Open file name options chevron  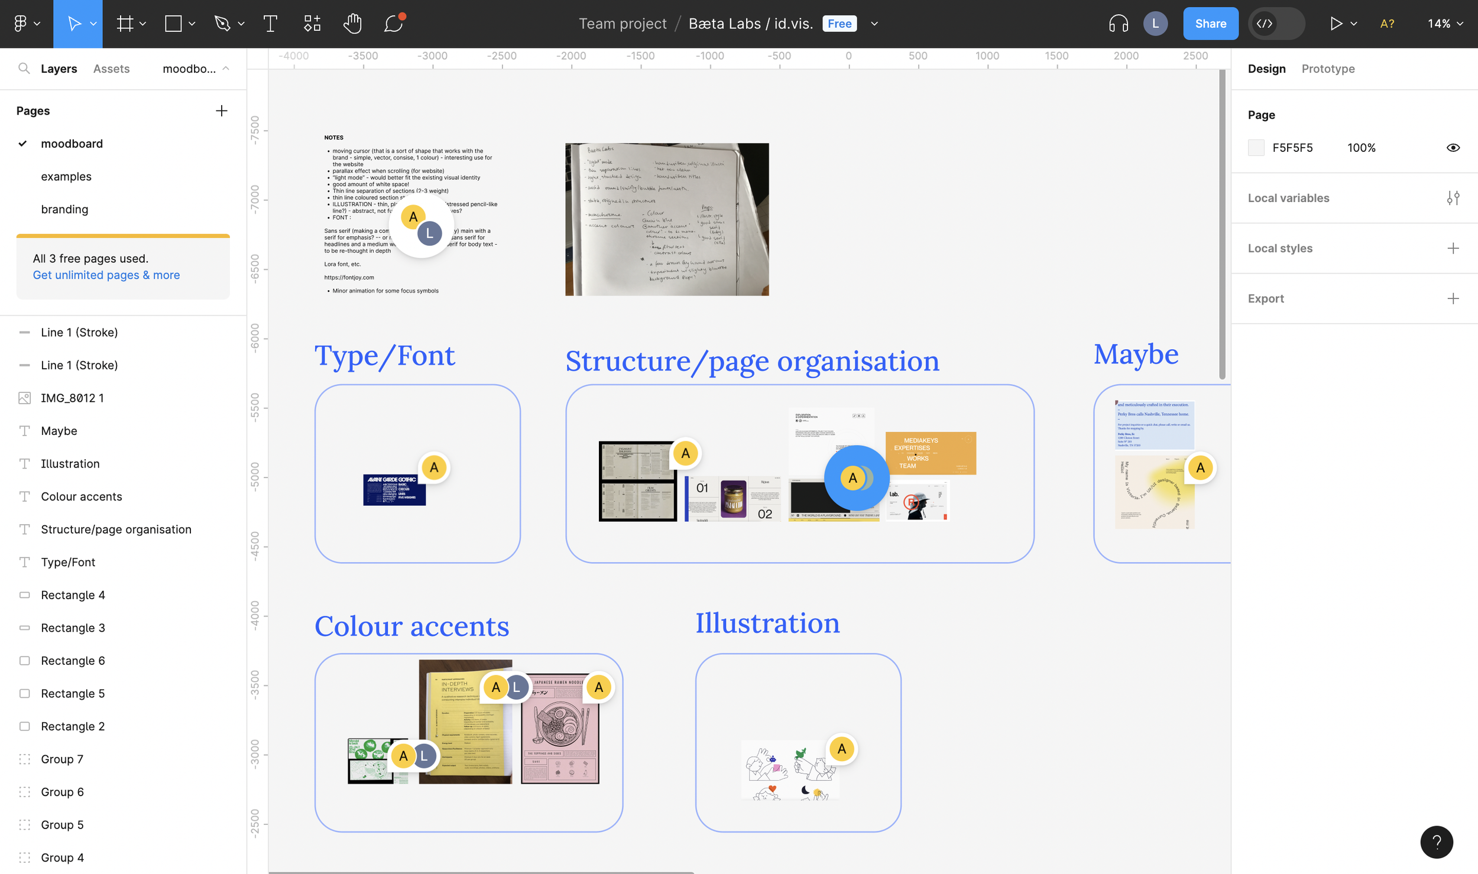coord(874,24)
